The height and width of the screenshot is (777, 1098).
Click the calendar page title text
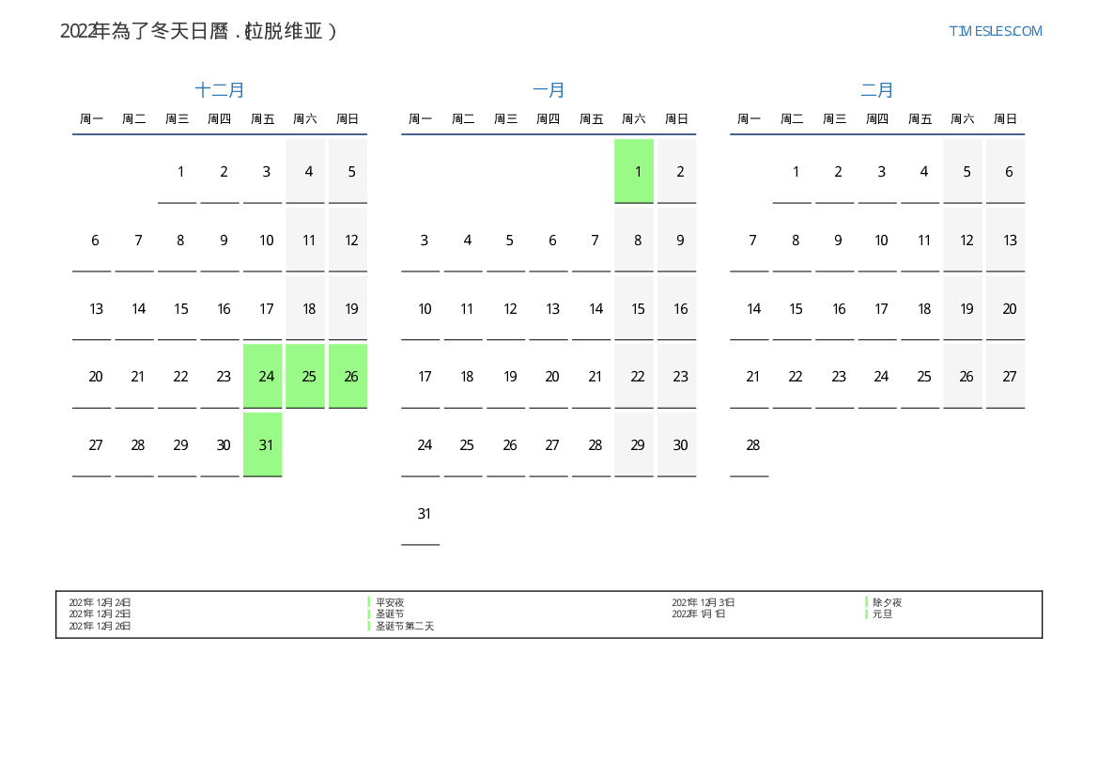[x=198, y=31]
